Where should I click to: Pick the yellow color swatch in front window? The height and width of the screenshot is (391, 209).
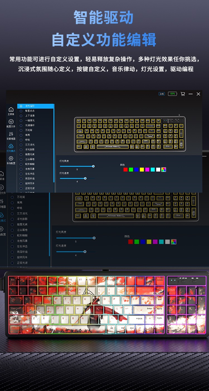point(142,170)
